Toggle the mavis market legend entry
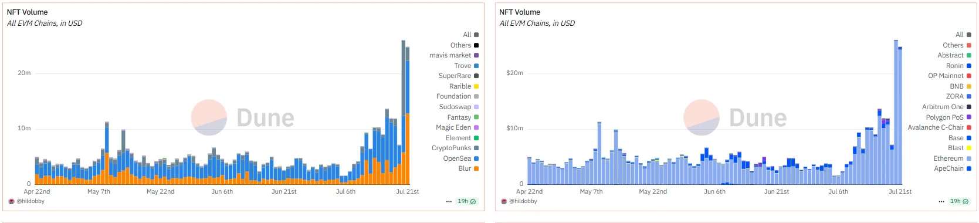This screenshot has width=979, height=223. 455,55
